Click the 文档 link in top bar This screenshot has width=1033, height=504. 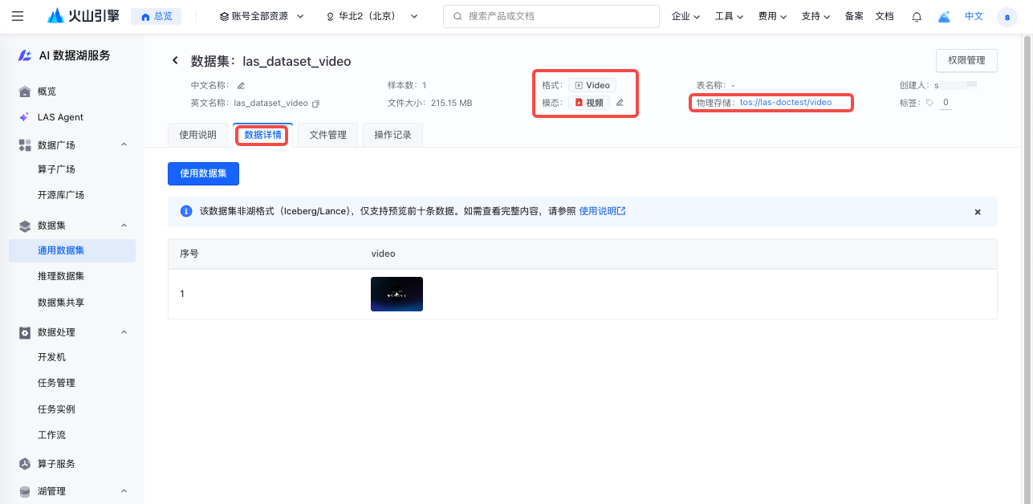885,16
